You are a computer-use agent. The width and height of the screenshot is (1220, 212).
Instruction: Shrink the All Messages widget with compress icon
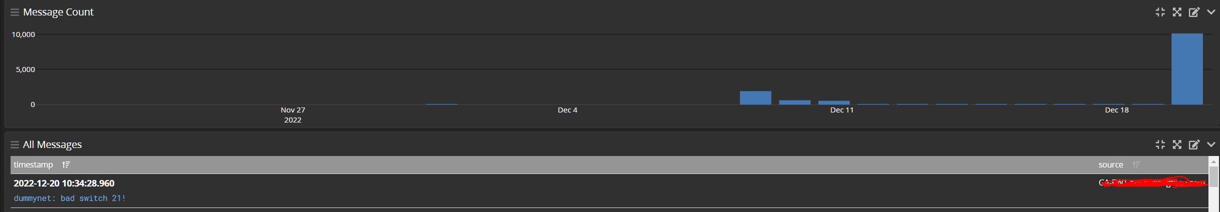point(1160,144)
